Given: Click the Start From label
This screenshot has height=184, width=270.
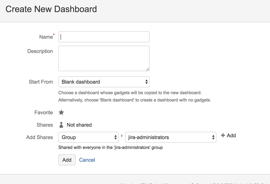Looking at the screenshot, I should click(41, 82).
